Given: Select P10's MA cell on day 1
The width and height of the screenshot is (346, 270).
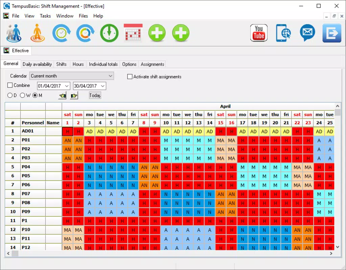Looking at the screenshot, I should [x=68, y=230].
